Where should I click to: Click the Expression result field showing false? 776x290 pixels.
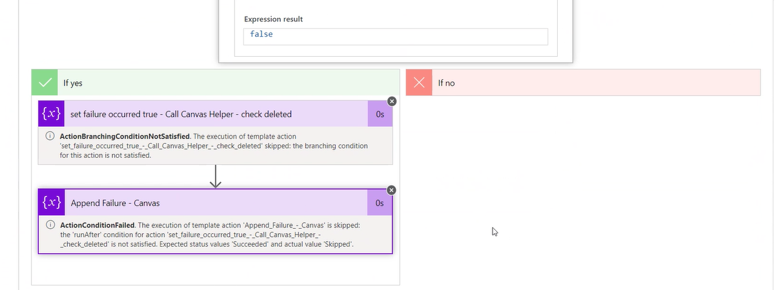(396, 36)
